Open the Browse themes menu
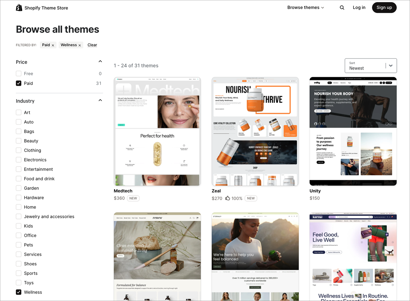The image size is (410, 301). [303, 8]
